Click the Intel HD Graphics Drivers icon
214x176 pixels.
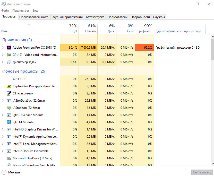click(9, 129)
